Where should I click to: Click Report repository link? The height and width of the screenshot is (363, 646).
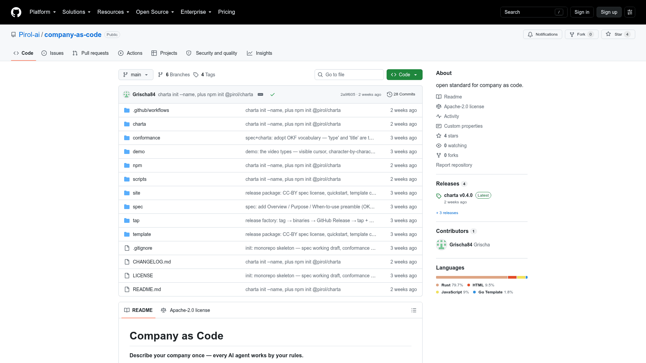(454, 165)
